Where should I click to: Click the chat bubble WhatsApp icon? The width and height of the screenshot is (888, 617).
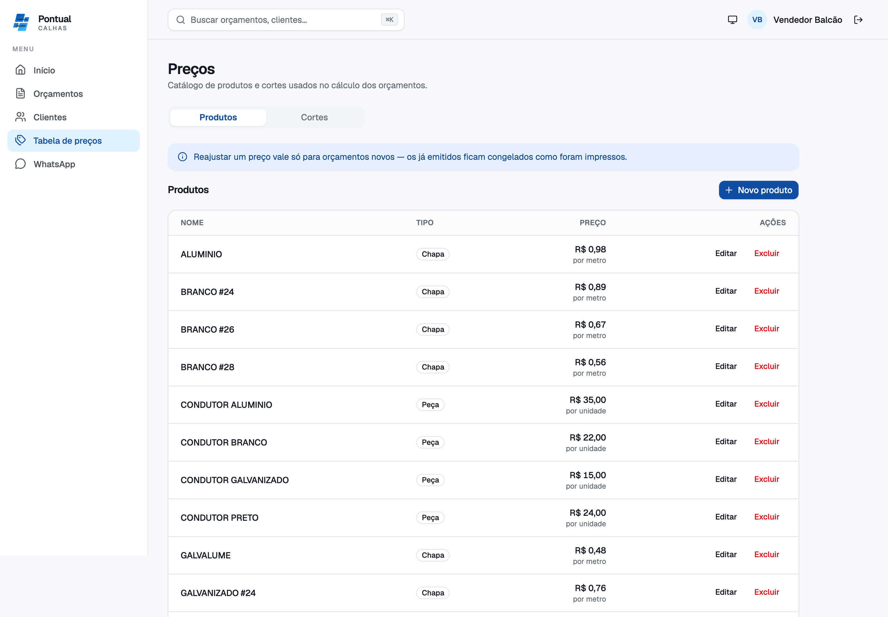[20, 164]
